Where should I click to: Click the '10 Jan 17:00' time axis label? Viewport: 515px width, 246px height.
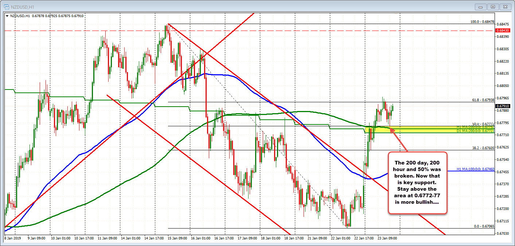point(83,238)
